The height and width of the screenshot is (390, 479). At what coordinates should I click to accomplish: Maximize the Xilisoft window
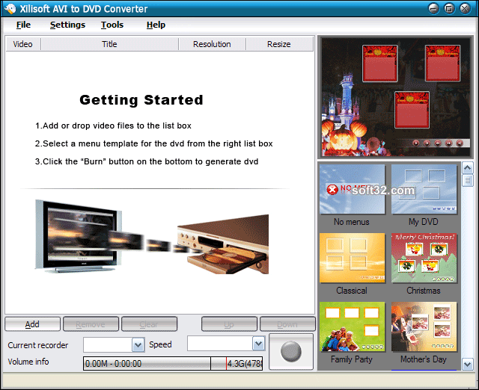coord(449,8)
